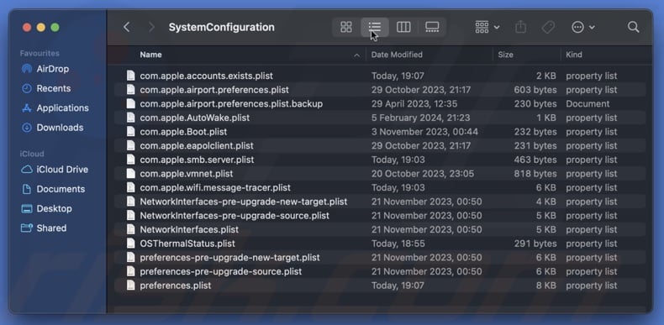Click the Favourites sidebar heading
The height and width of the screenshot is (325, 664).
click(x=40, y=53)
